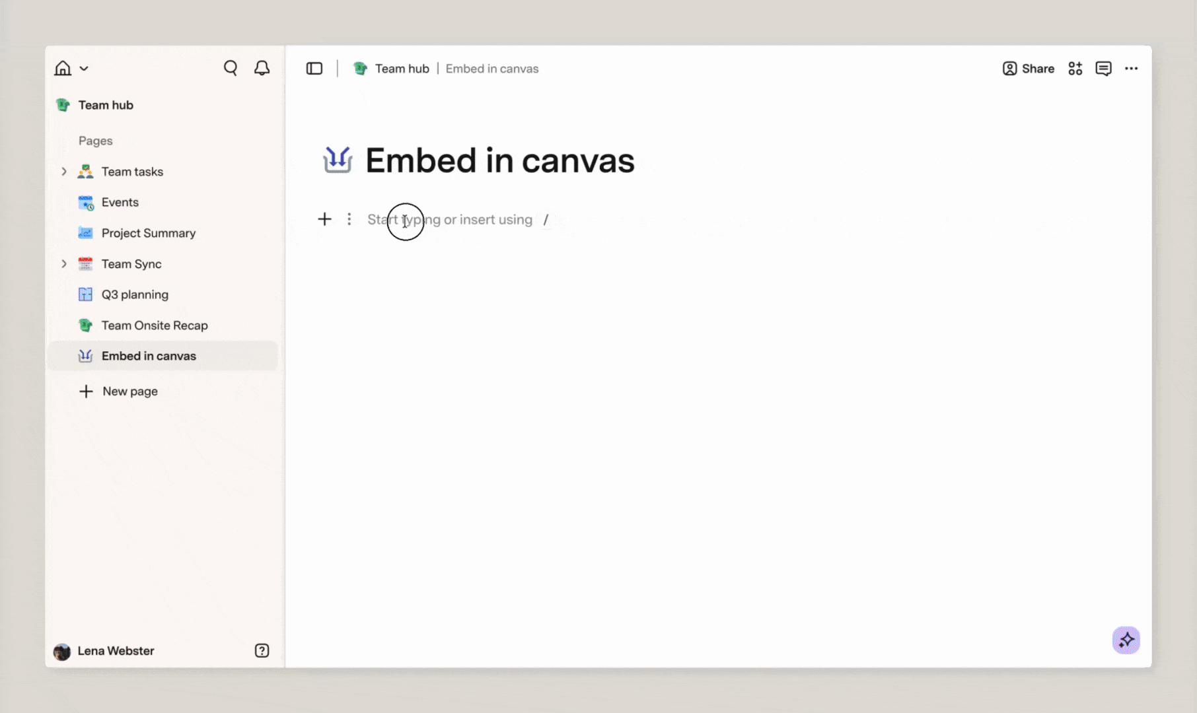Open the block handle vertical dots menu

(349, 219)
